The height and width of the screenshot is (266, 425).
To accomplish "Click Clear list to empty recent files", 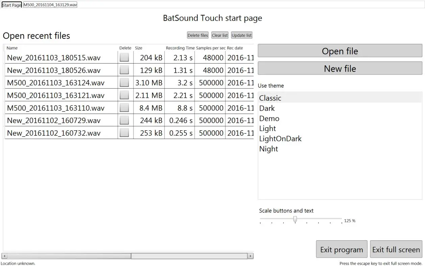I will click(x=220, y=35).
